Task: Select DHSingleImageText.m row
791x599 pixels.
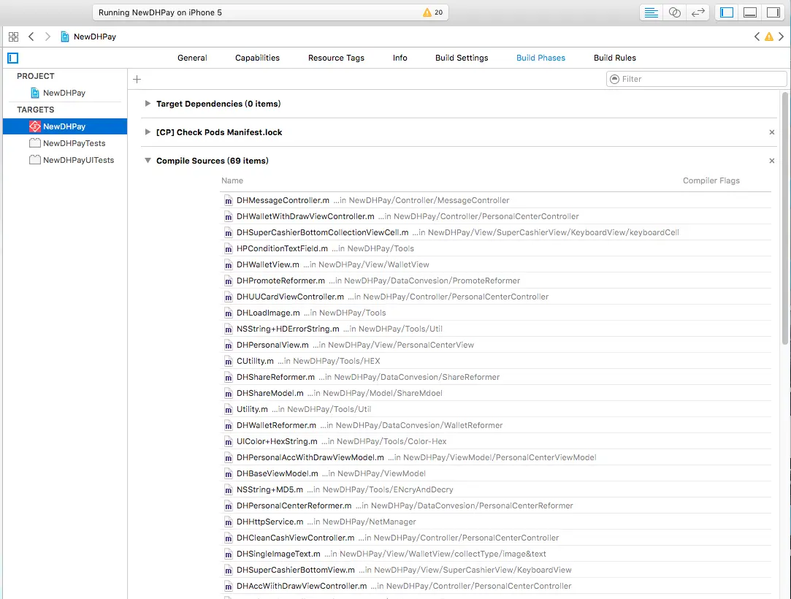Action: point(495,554)
